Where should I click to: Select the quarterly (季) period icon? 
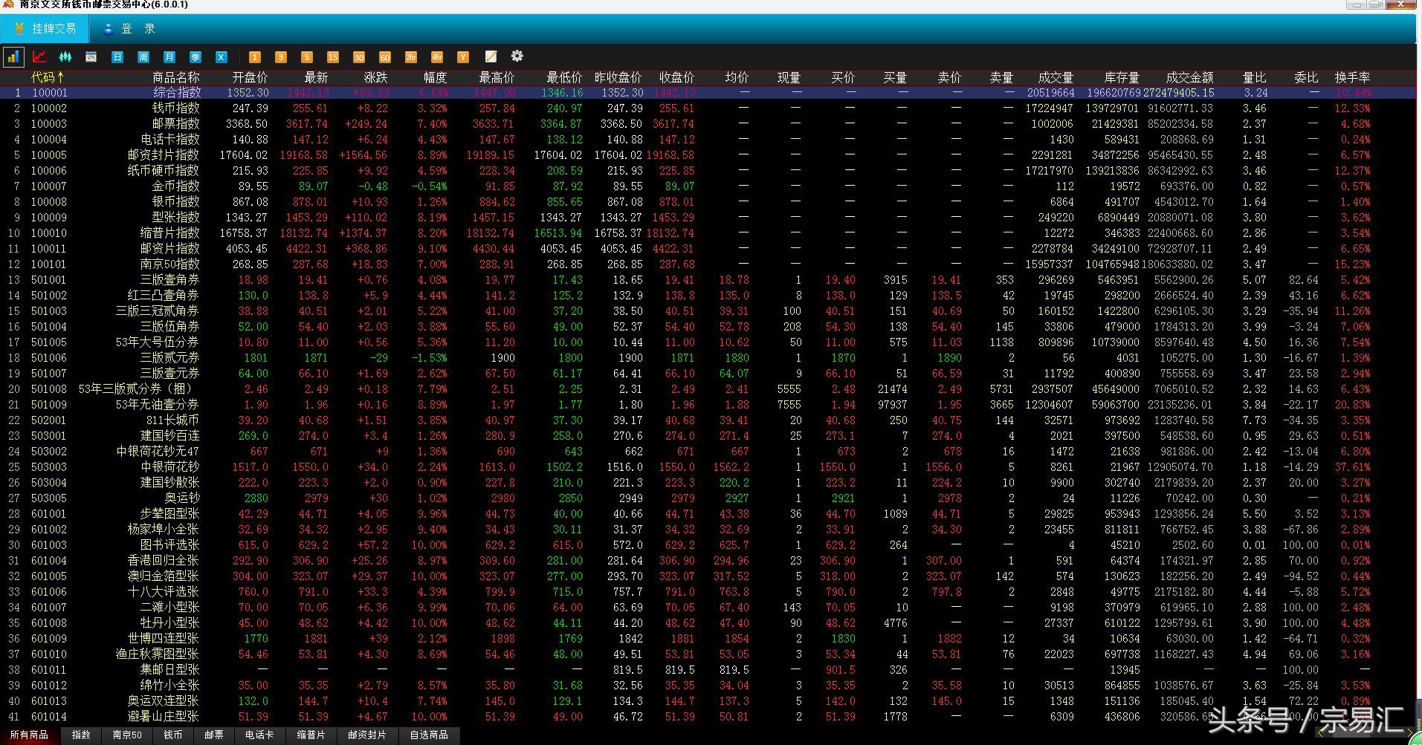point(195,56)
